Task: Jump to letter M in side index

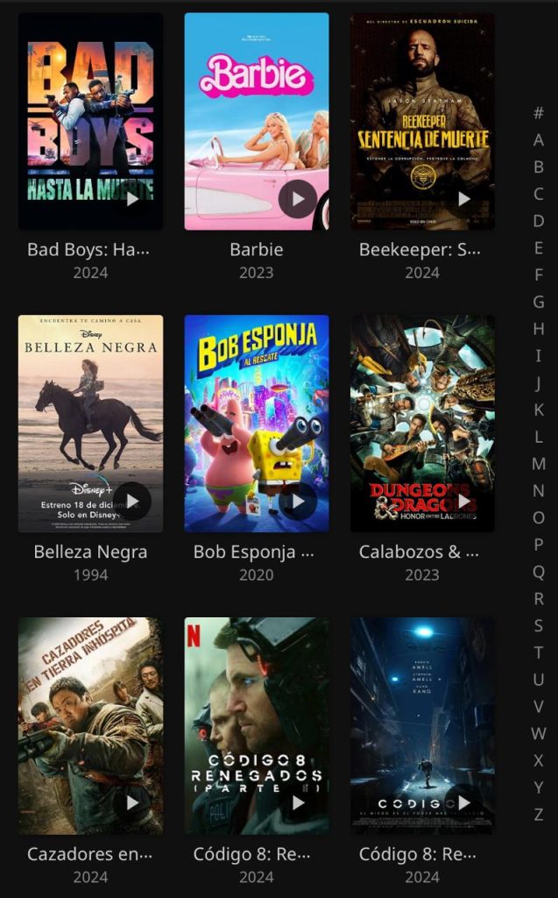Action: click(538, 463)
